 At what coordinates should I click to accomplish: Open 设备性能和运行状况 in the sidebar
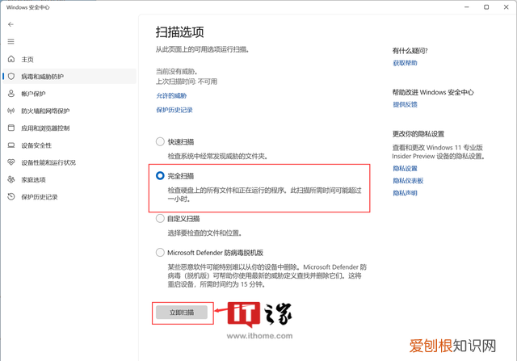[69, 162]
